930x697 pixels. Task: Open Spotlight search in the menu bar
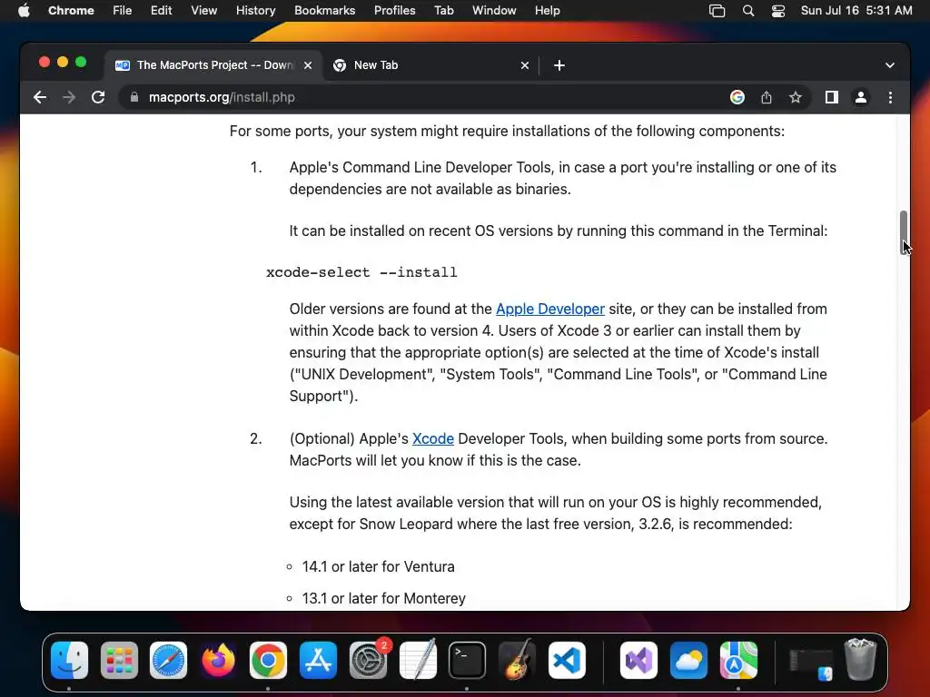tap(748, 11)
